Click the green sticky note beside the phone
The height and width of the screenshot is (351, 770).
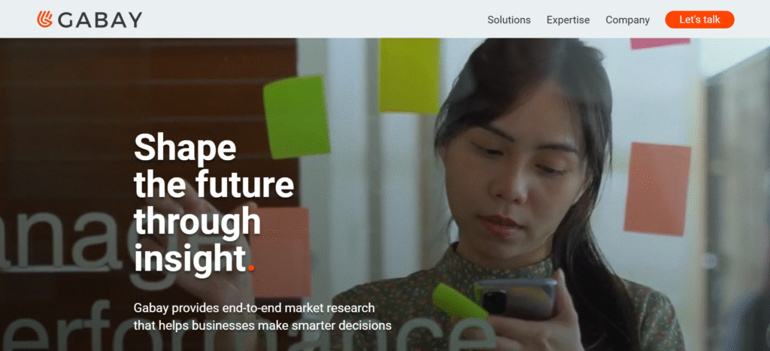click(x=459, y=302)
